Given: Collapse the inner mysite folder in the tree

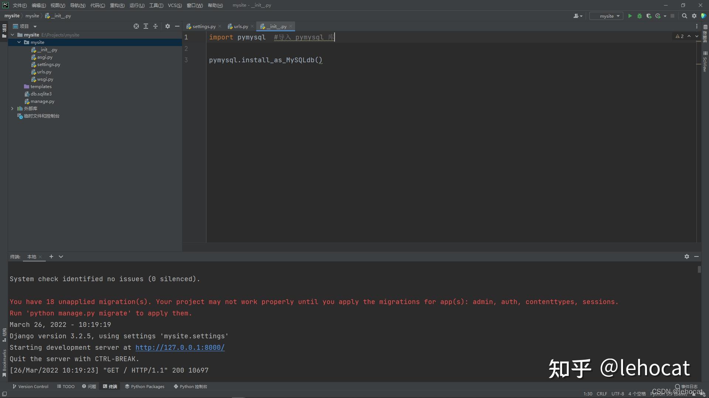Looking at the screenshot, I should click(x=19, y=42).
